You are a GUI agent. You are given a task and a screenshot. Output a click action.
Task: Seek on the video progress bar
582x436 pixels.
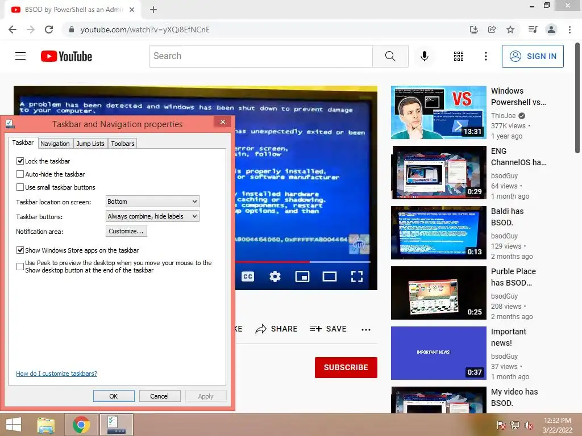(x=303, y=262)
